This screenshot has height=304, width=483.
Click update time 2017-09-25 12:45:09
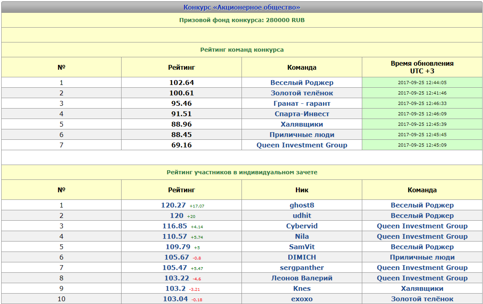point(422,145)
